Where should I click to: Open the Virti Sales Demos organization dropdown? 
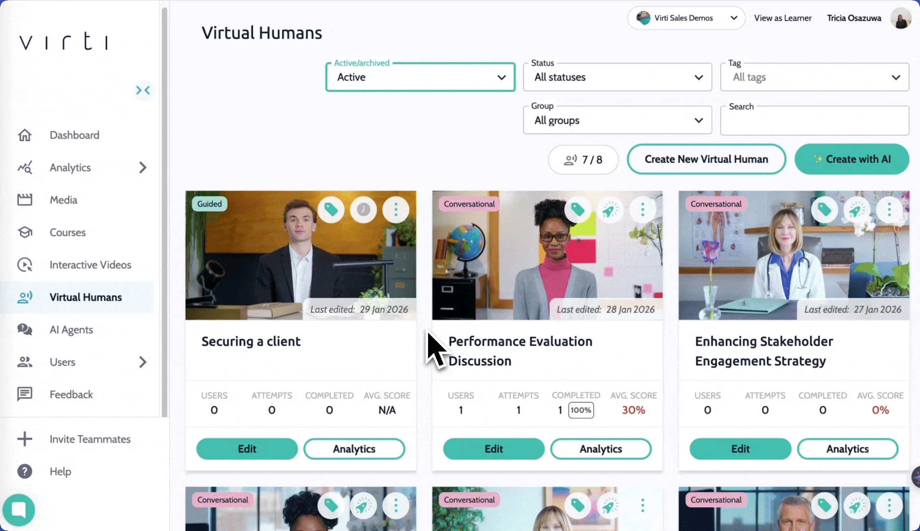687,18
